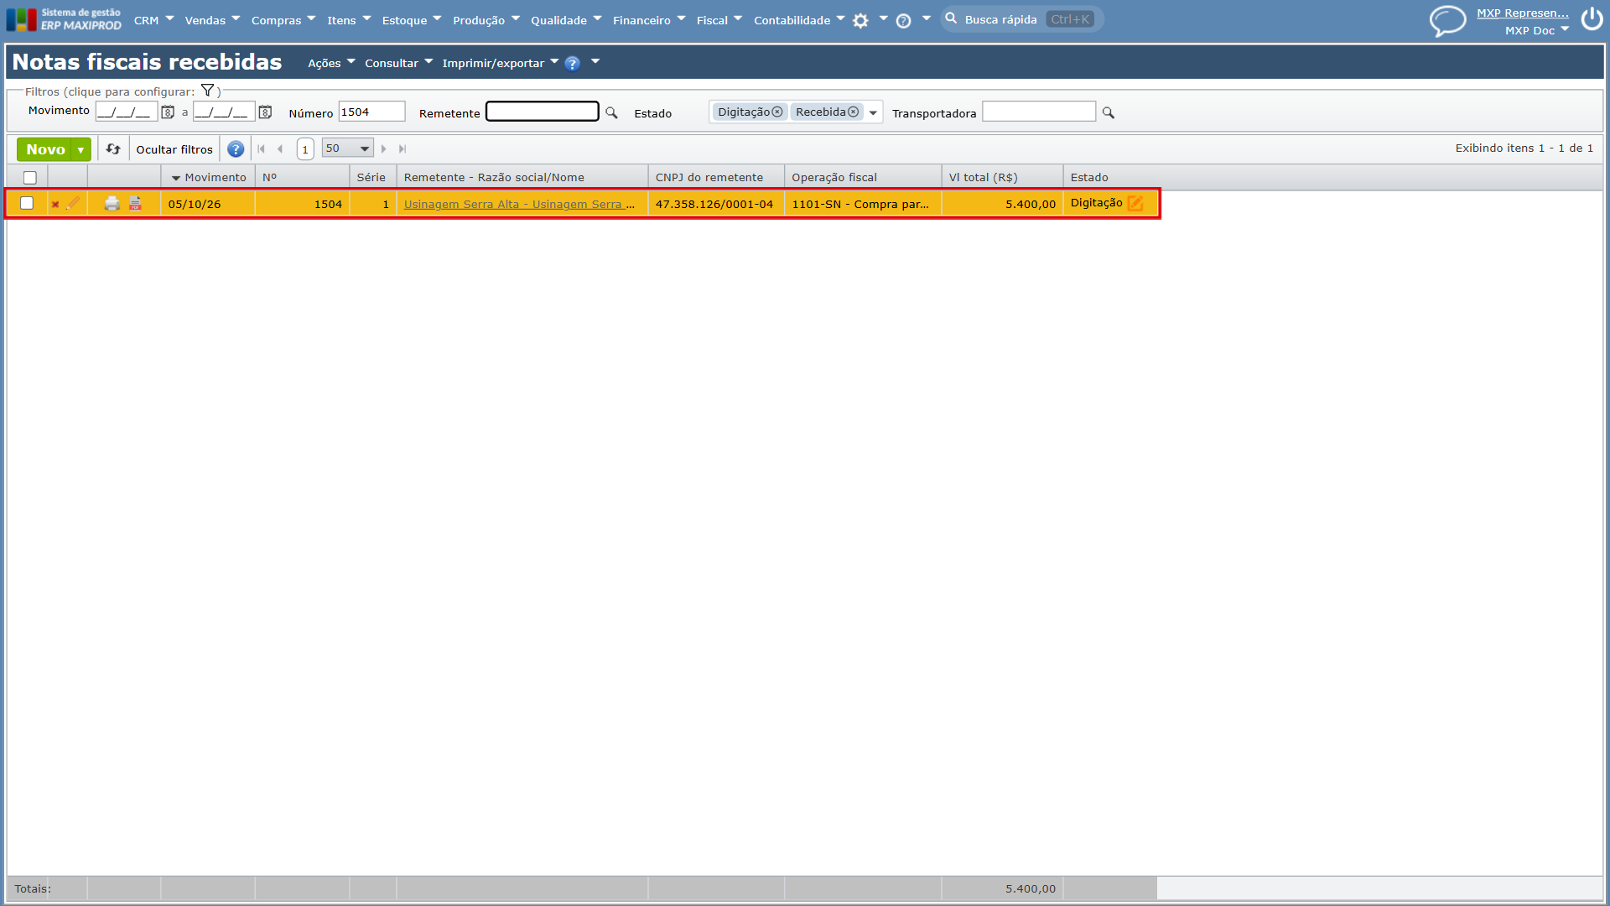The image size is (1610, 906).
Task: Open the Ações menu
Action: (331, 63)
